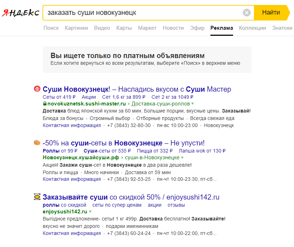Open Контактная информация for Суши Мастер (32-80-30)

coord(72,125)
